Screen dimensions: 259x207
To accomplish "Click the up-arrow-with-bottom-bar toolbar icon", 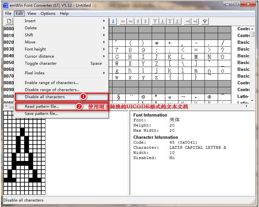I will point(177,21).
